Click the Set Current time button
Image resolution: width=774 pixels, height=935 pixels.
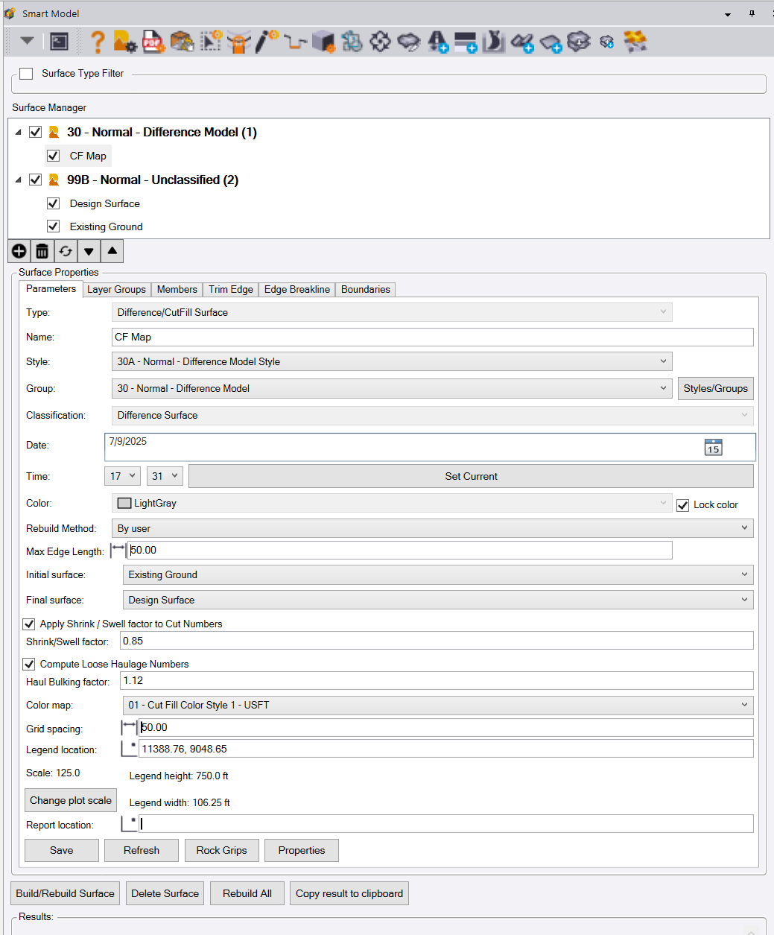471,476
